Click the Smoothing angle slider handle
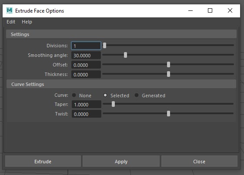The width and height of the screenshot is (244, 175). tap(125, 55)
